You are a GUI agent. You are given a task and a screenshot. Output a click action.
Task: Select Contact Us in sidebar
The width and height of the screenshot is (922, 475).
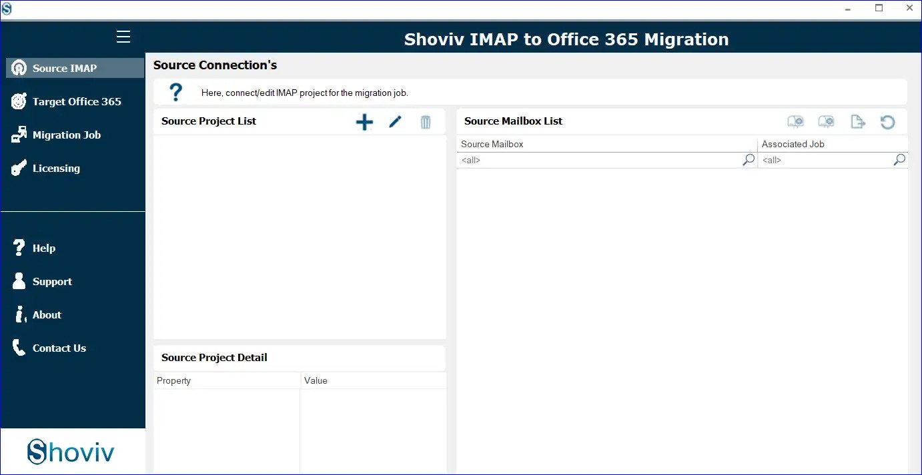[59, 348]
